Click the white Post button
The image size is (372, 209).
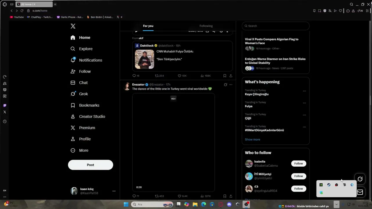tap(90, 165)
